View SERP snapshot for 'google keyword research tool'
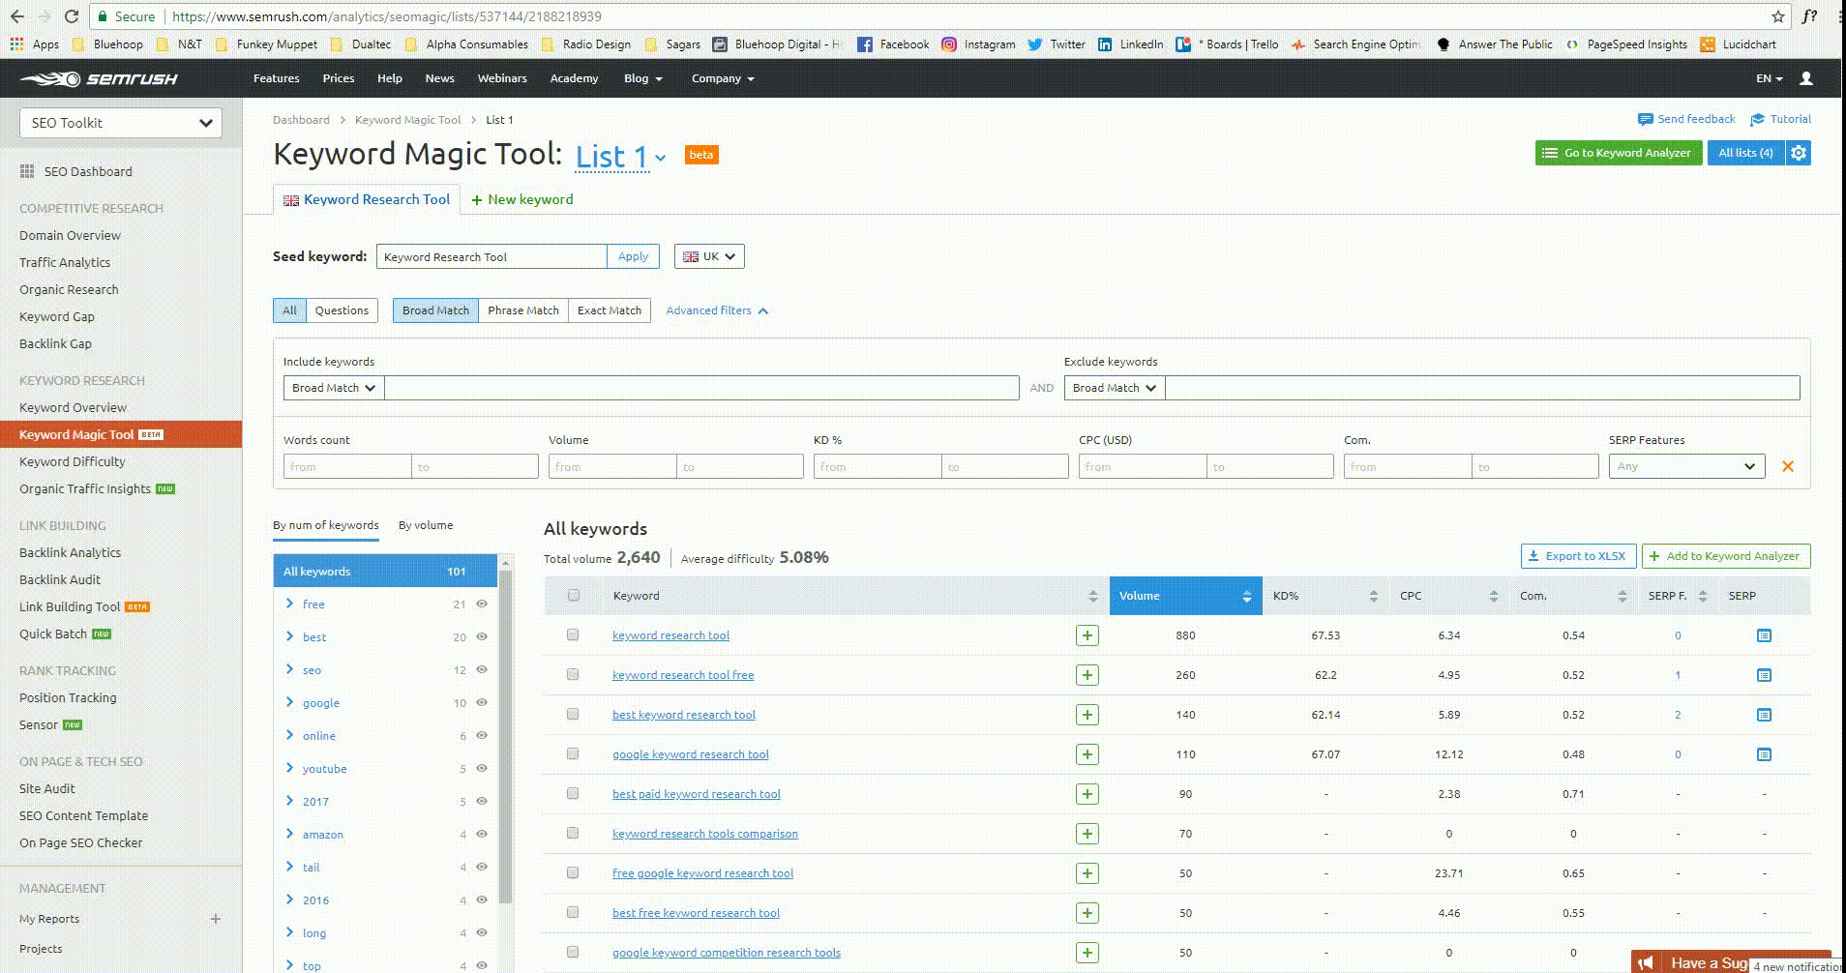Viewport: 1846px width, 973px height. coord(1764,754)
